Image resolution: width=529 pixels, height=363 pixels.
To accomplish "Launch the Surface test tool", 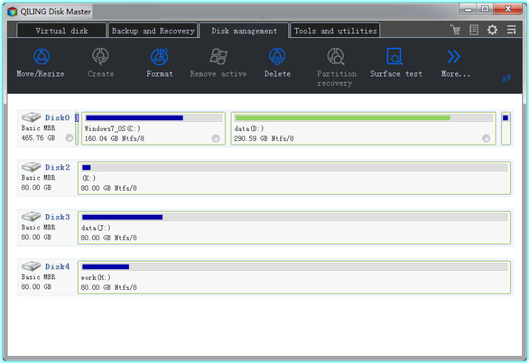I will [395, 62].
